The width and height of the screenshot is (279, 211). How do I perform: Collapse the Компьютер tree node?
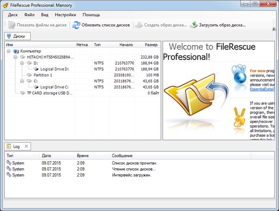(x=10, y=51)
